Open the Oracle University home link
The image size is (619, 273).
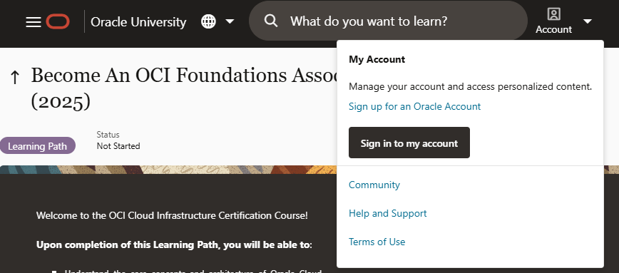click(x=138, y=22)
